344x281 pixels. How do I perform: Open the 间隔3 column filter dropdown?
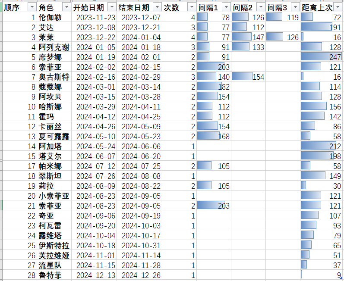296,7
